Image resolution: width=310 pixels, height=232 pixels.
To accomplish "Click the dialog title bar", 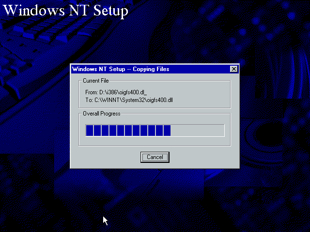I will click(194, 69).
